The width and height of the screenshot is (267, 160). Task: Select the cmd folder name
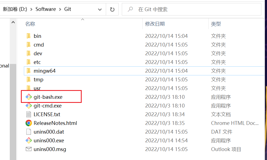pyautogui.click(x=39, y=45)
